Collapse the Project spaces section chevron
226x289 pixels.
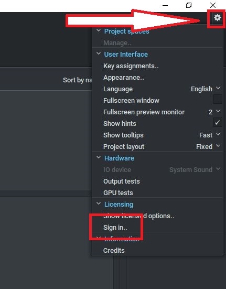(x=99, y=30)
